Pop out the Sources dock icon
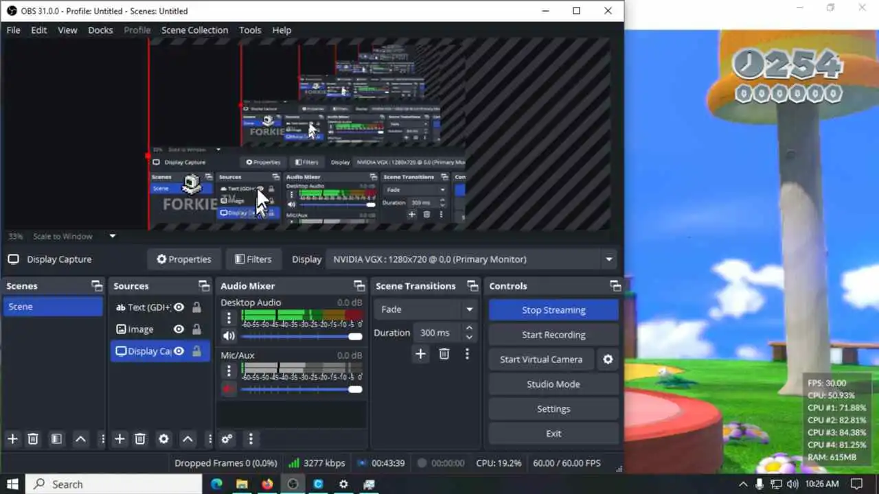This screenshot has height=494, width=879. pos(204,286)
